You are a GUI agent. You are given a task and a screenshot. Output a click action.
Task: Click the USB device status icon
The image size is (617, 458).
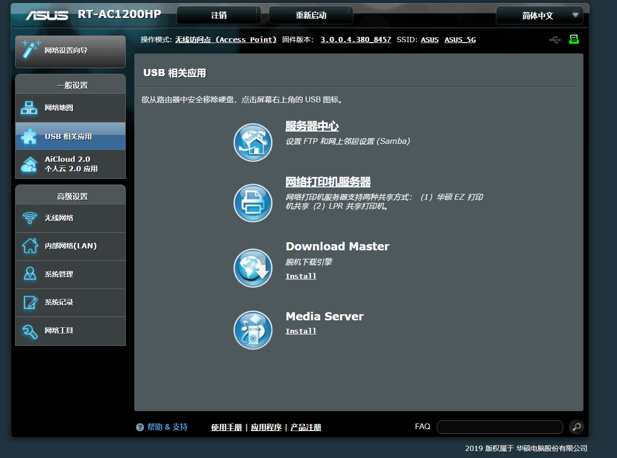point(555,40)
